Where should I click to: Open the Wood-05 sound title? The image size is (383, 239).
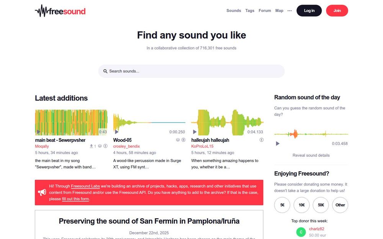pos(123,140)
